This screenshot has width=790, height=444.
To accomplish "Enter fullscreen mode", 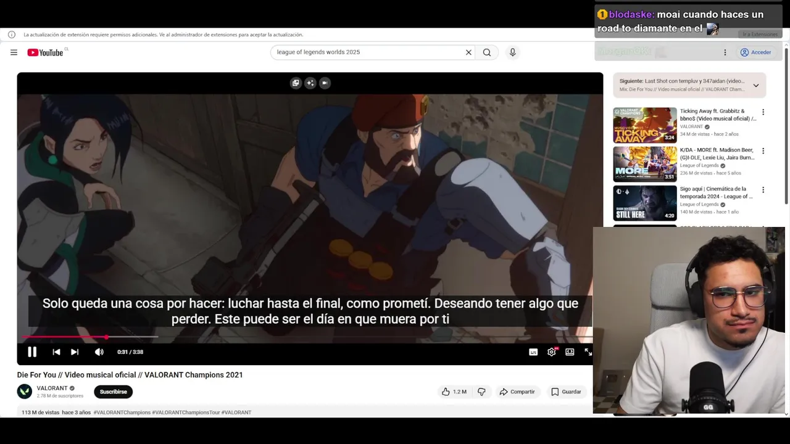I will pos(588,352).
